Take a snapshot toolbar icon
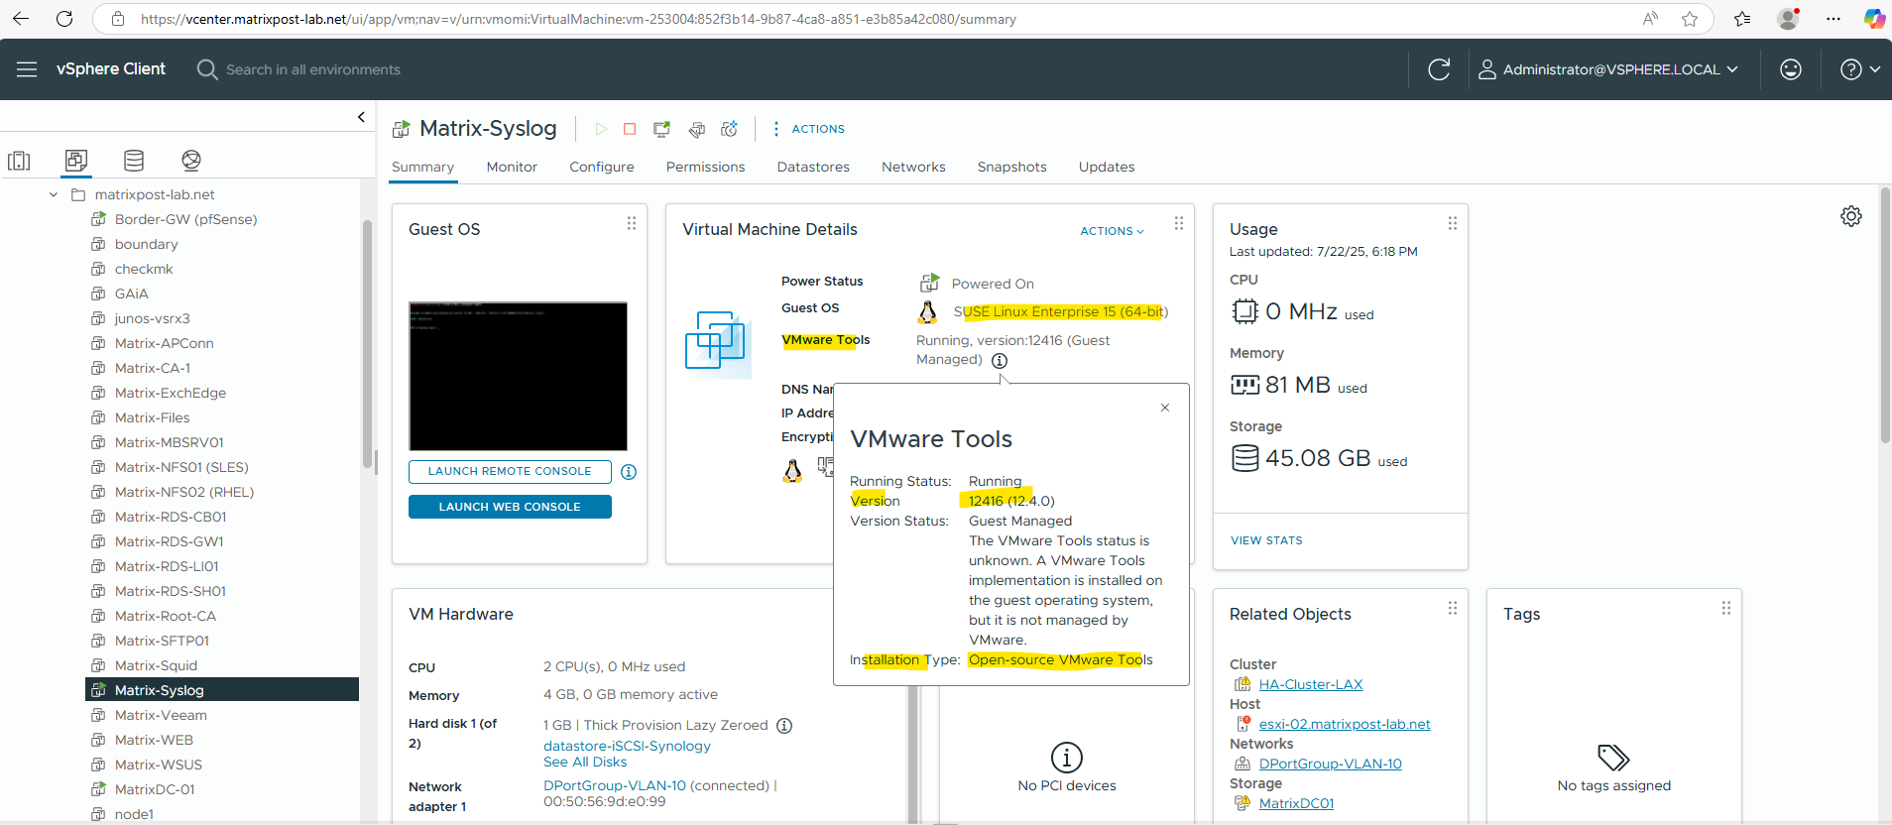1892x825 pixels. click(730, 129)
